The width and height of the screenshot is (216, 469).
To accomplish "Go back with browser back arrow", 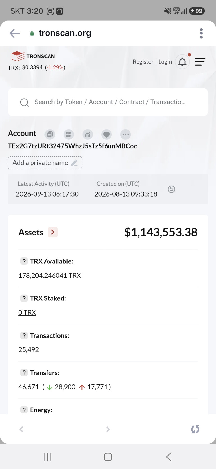I will (x=15, y=33).
